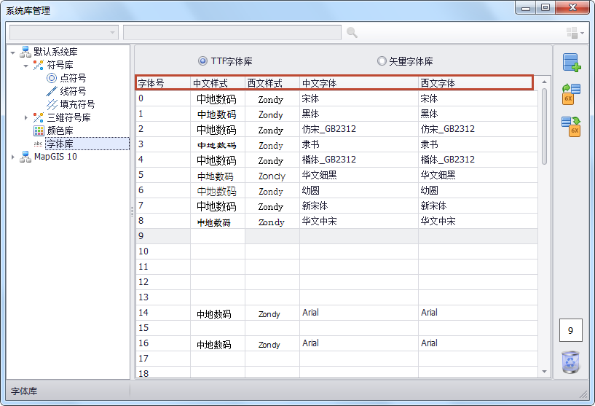Click the 字体号 column header

tap(162, 83)
